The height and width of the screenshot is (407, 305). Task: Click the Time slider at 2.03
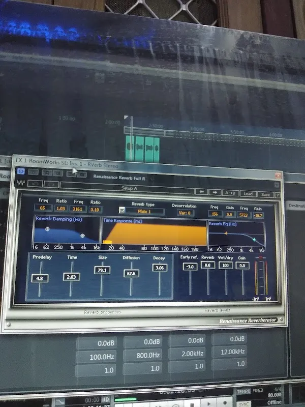pos(71,277)
